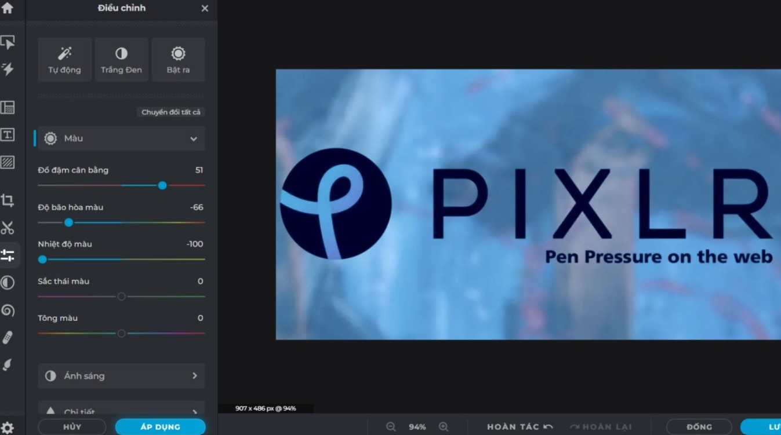Click the 94% zoom level
Viewport: 781px width, 435px height.
(x=417, y=427)
